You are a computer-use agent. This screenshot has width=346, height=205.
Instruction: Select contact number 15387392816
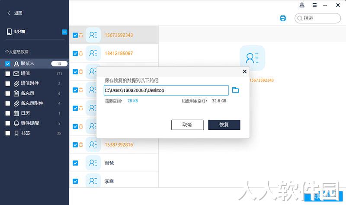pos(119,145)
